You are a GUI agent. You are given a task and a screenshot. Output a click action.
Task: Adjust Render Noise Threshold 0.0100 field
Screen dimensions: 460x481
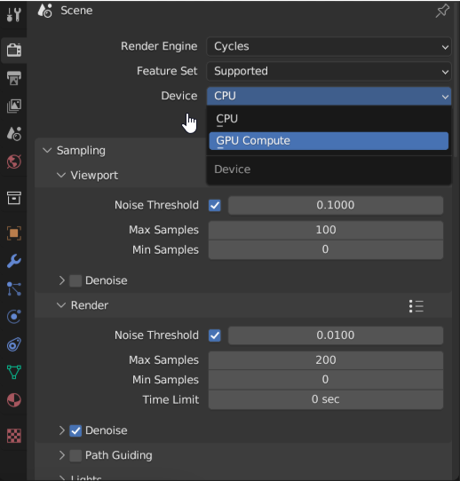[336, 335]
